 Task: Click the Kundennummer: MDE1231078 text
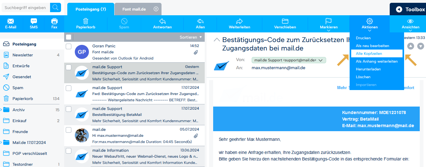tap(374, 112)
